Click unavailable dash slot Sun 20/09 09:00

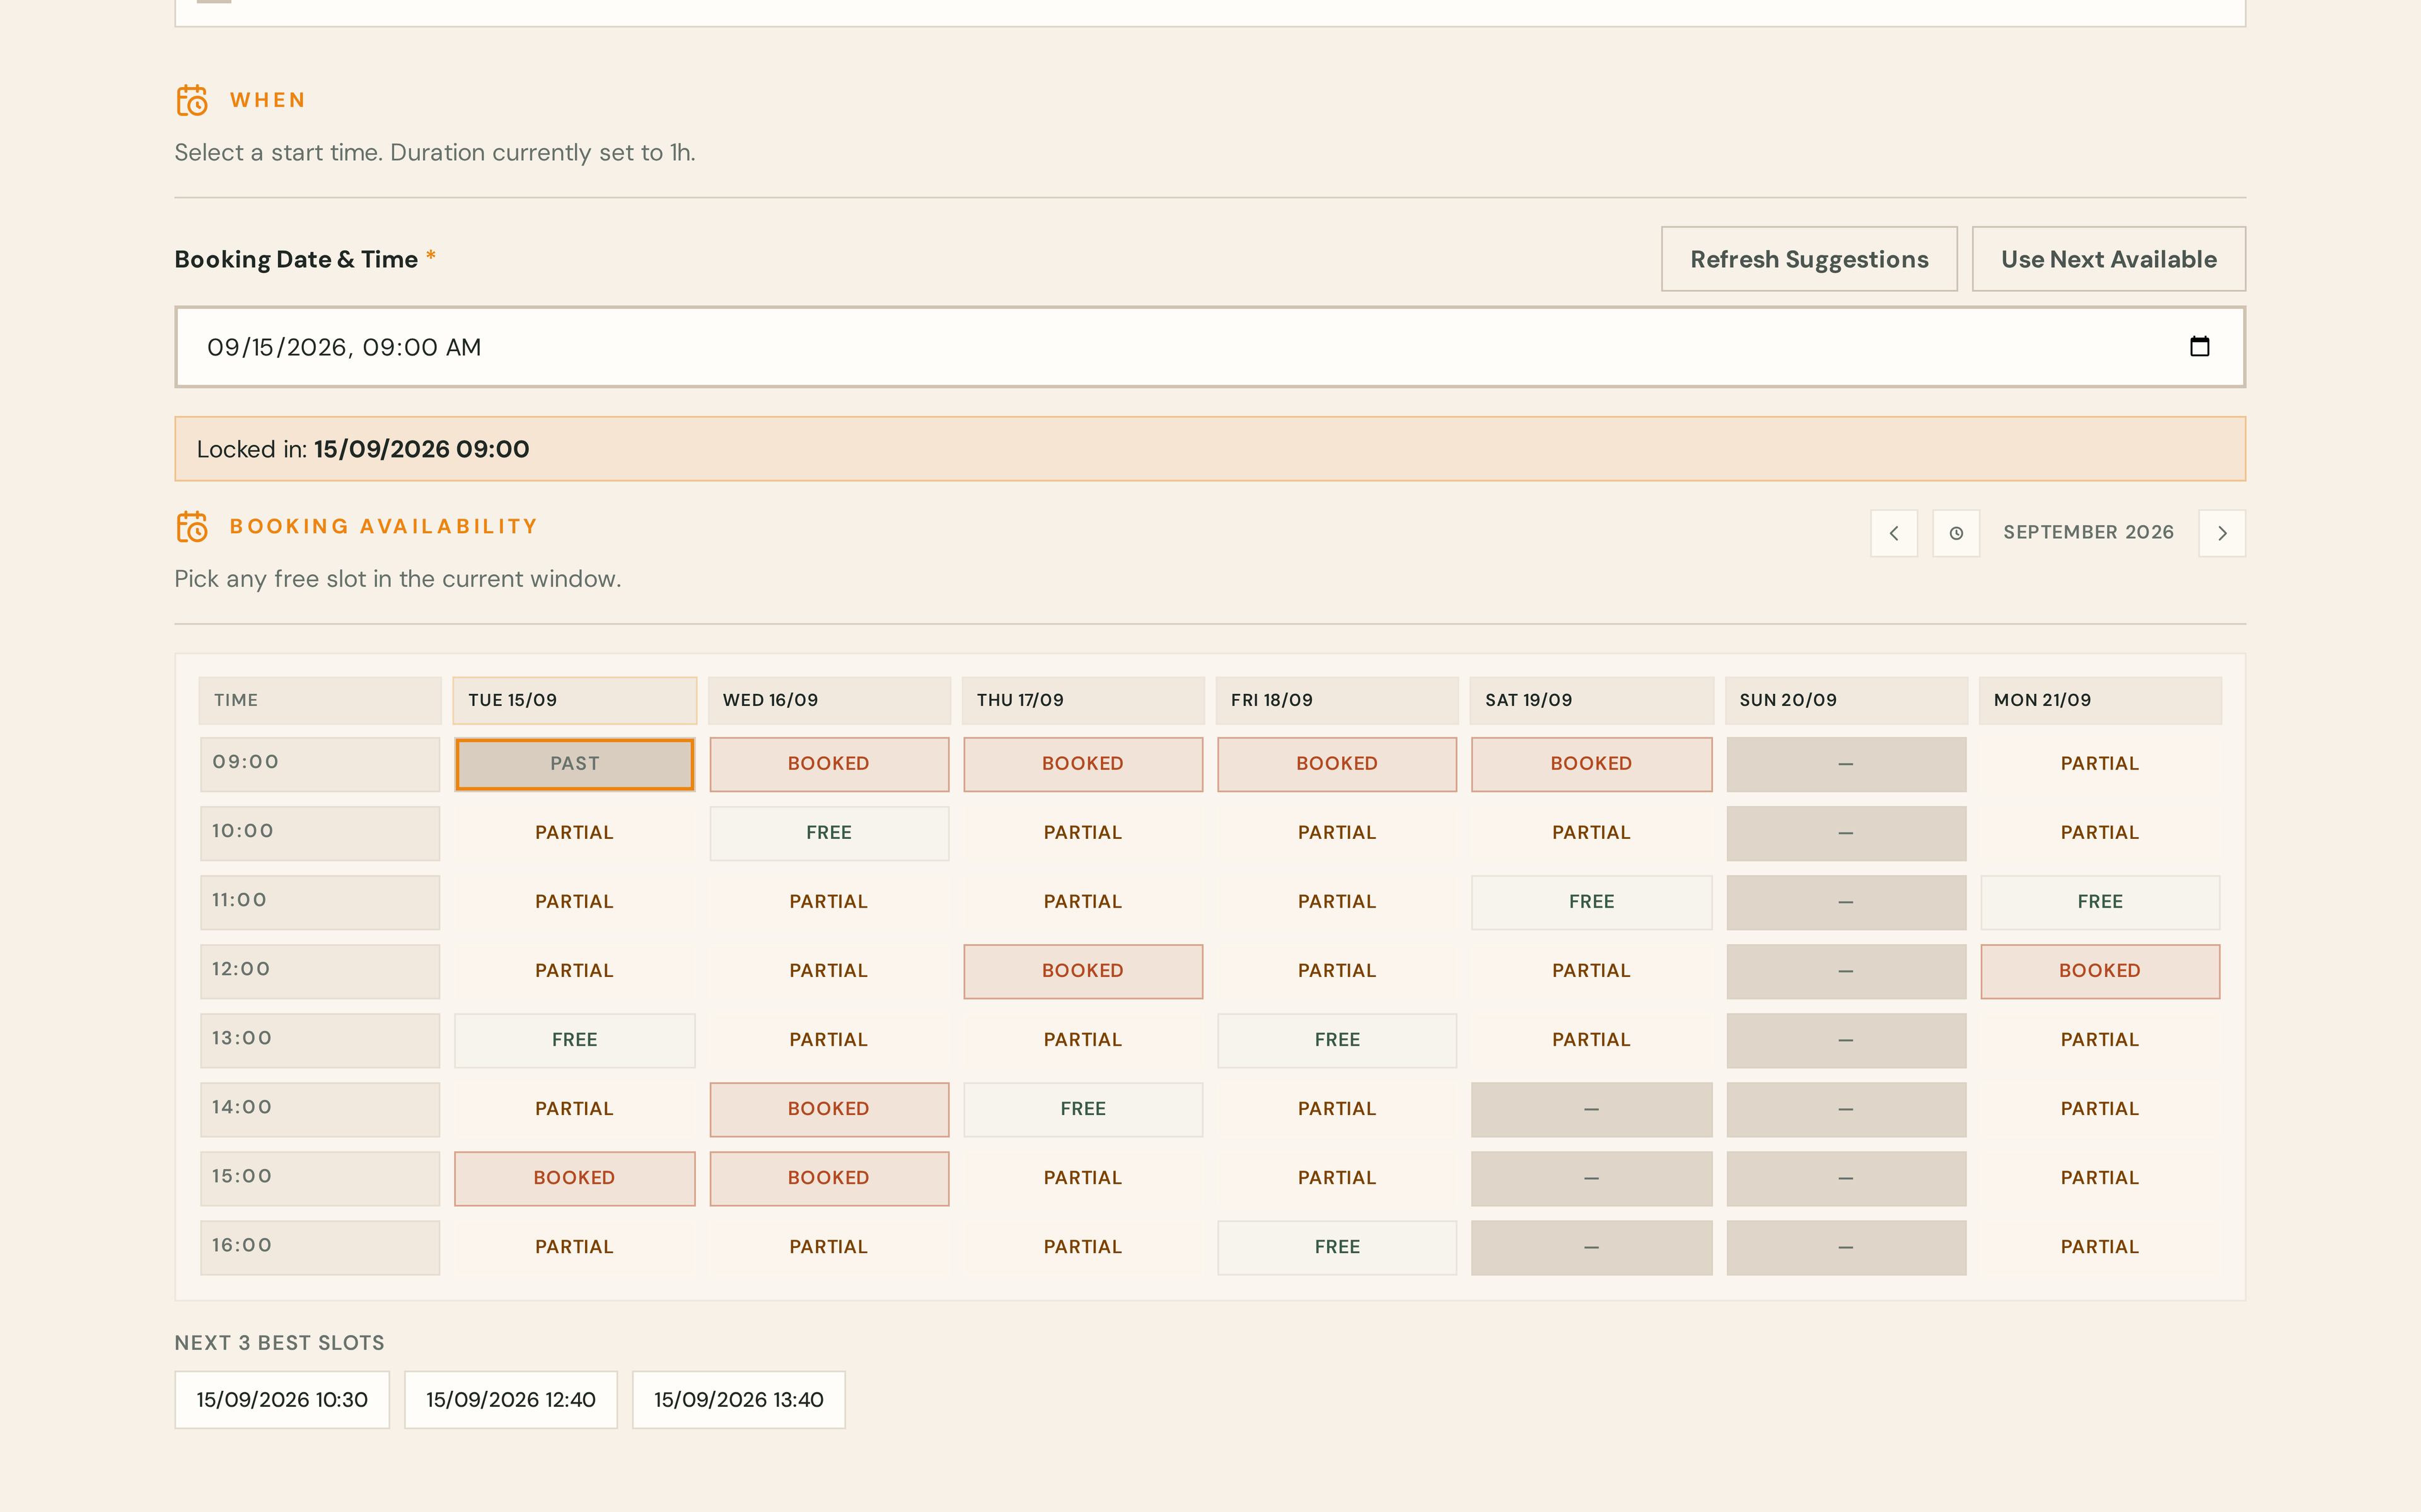(x=1846, y=764)
